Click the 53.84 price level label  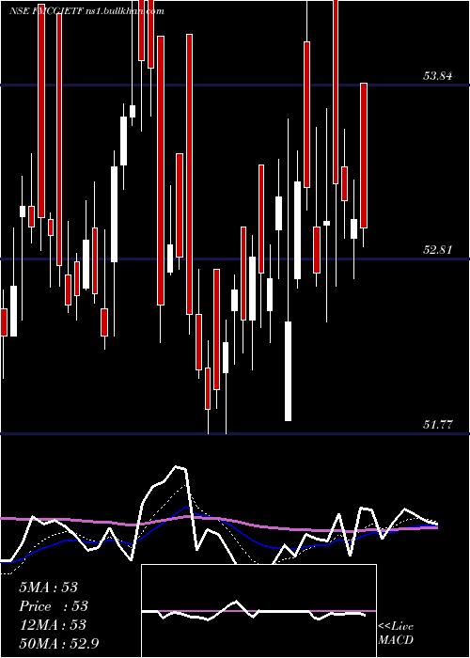tap(438, 76)
